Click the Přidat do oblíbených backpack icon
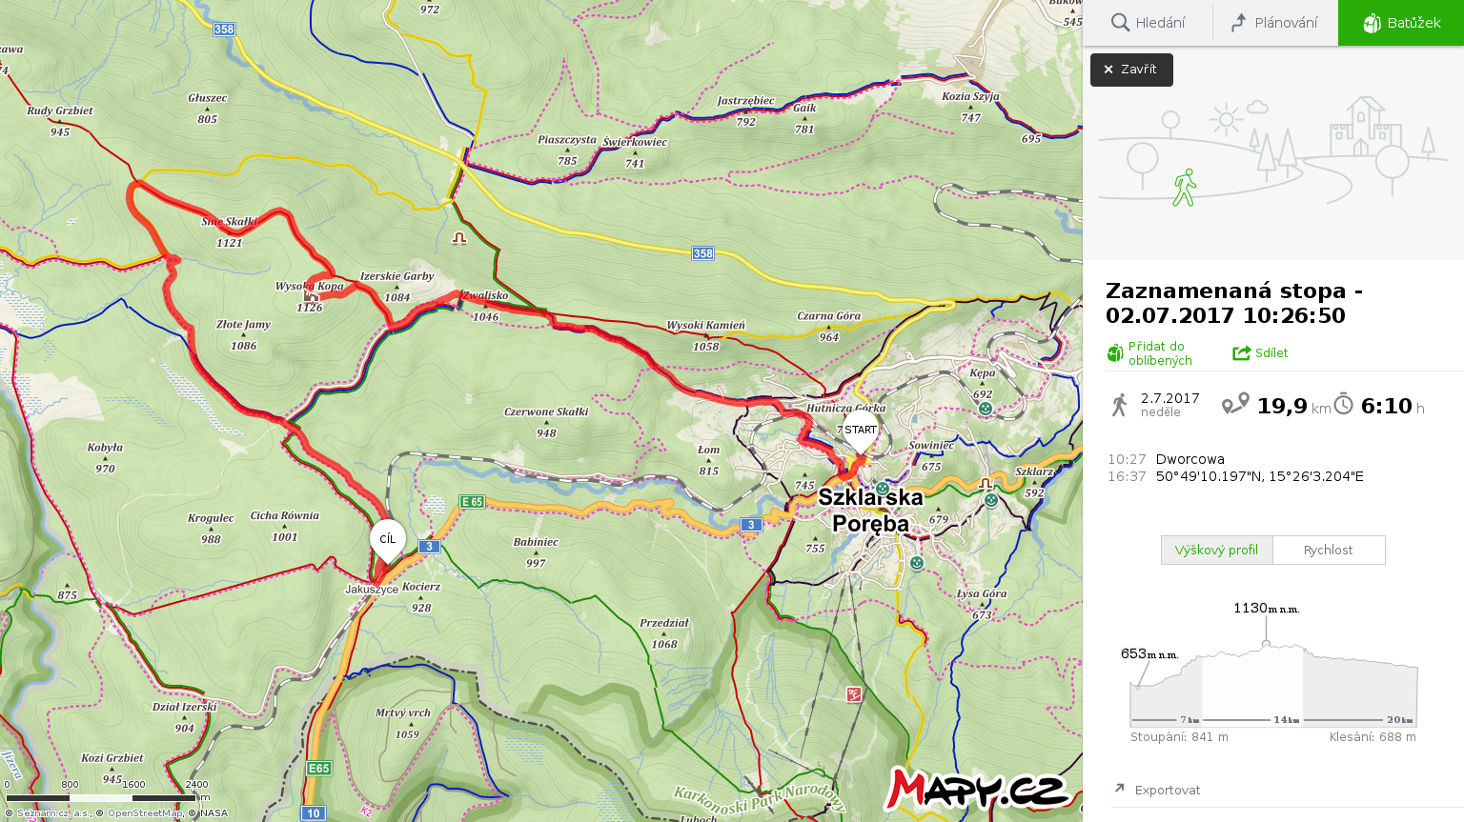This screenshot has height=822, width=1464. (1115, 353)
